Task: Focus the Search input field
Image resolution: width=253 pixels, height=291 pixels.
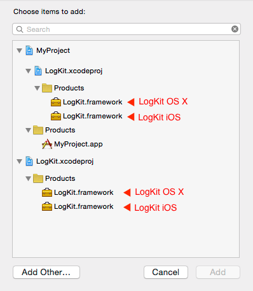Action: 126,29
